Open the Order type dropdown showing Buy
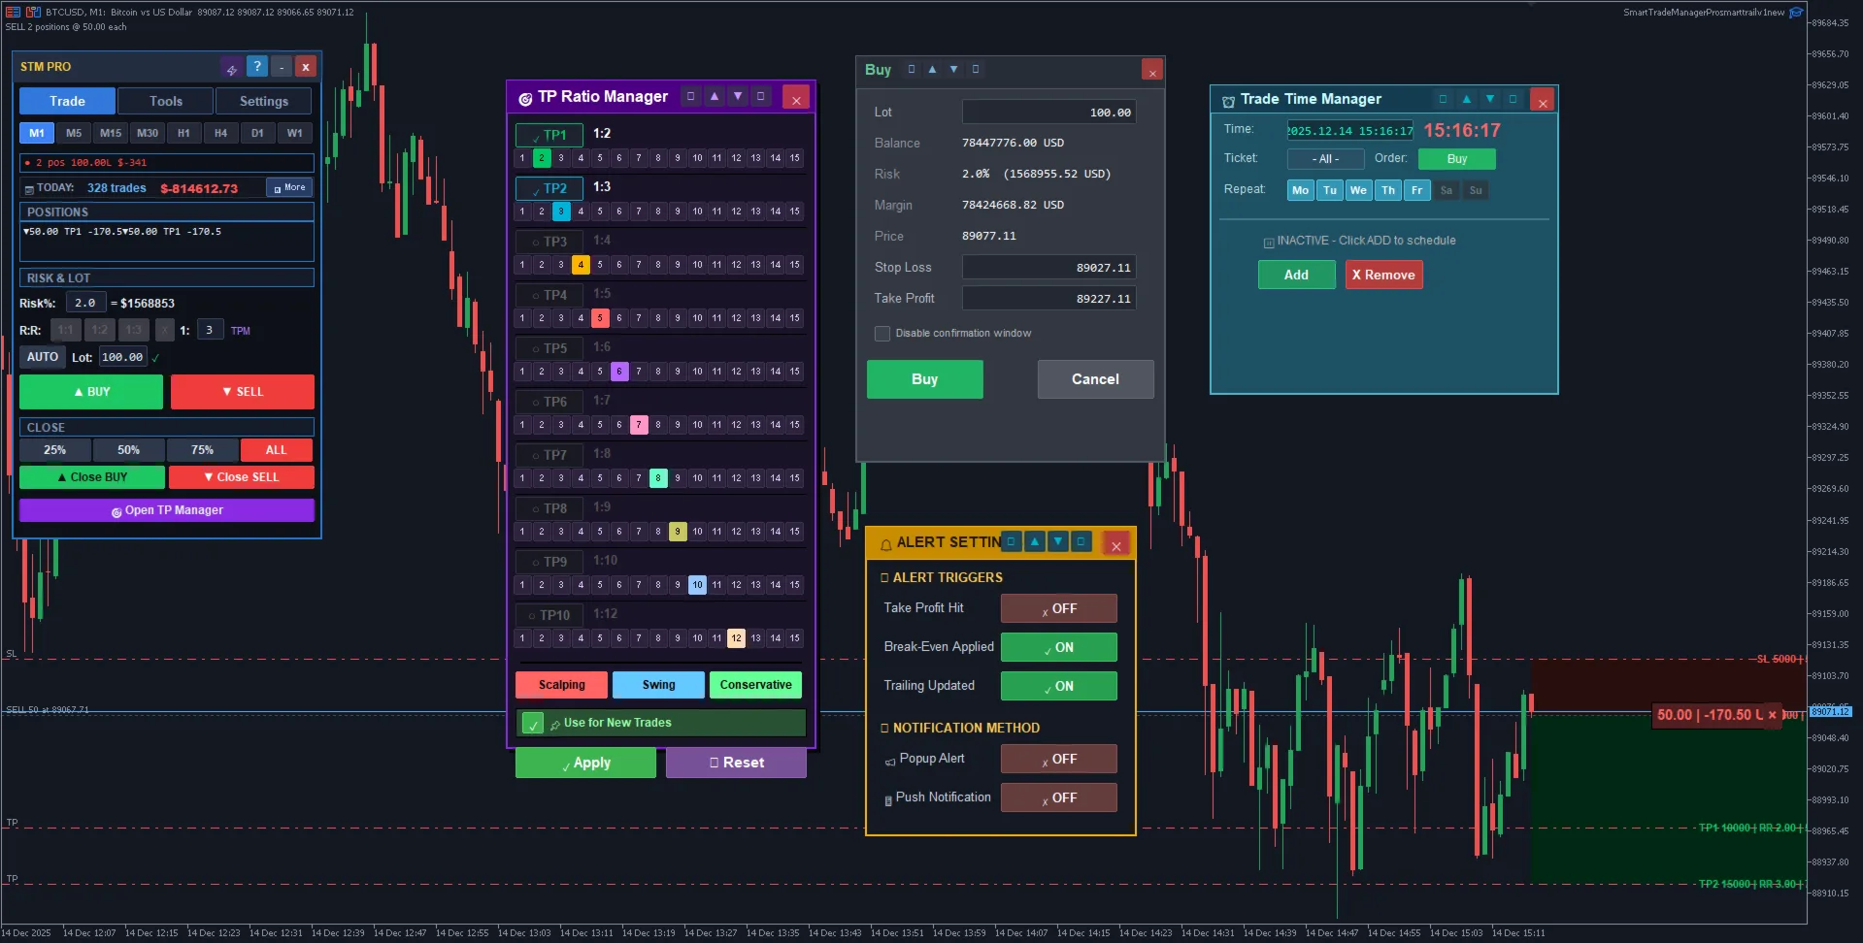 [1456, 158]
